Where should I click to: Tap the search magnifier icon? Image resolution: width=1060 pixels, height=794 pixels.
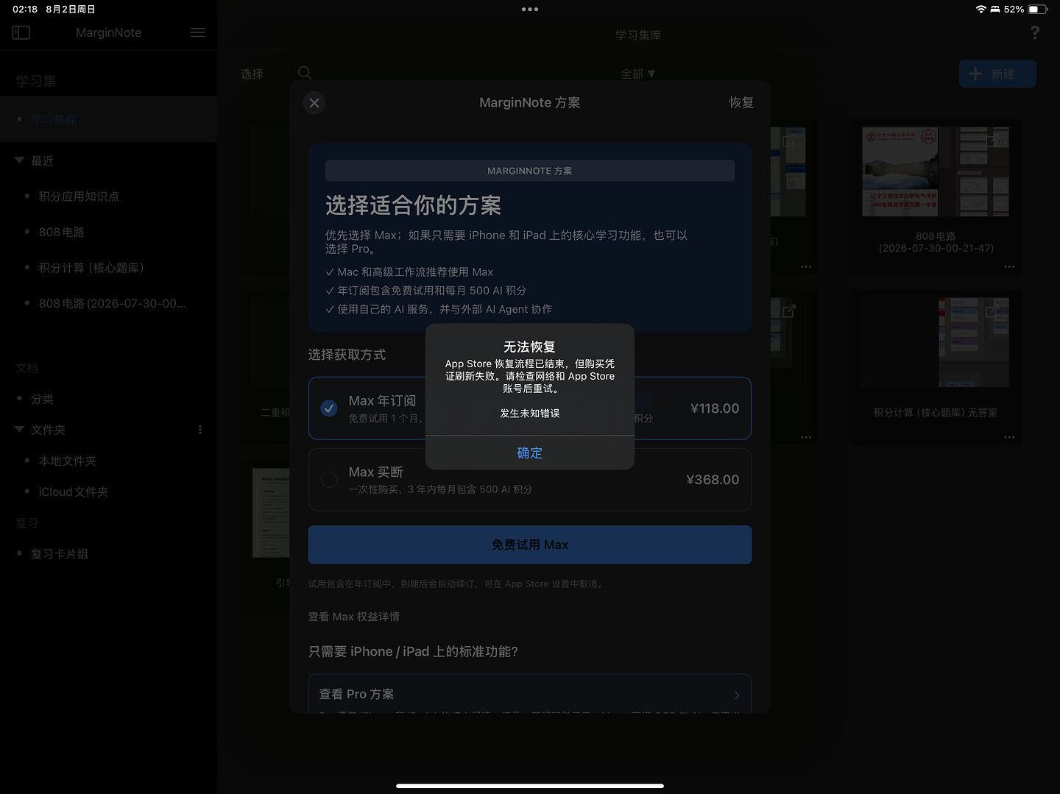305,73
